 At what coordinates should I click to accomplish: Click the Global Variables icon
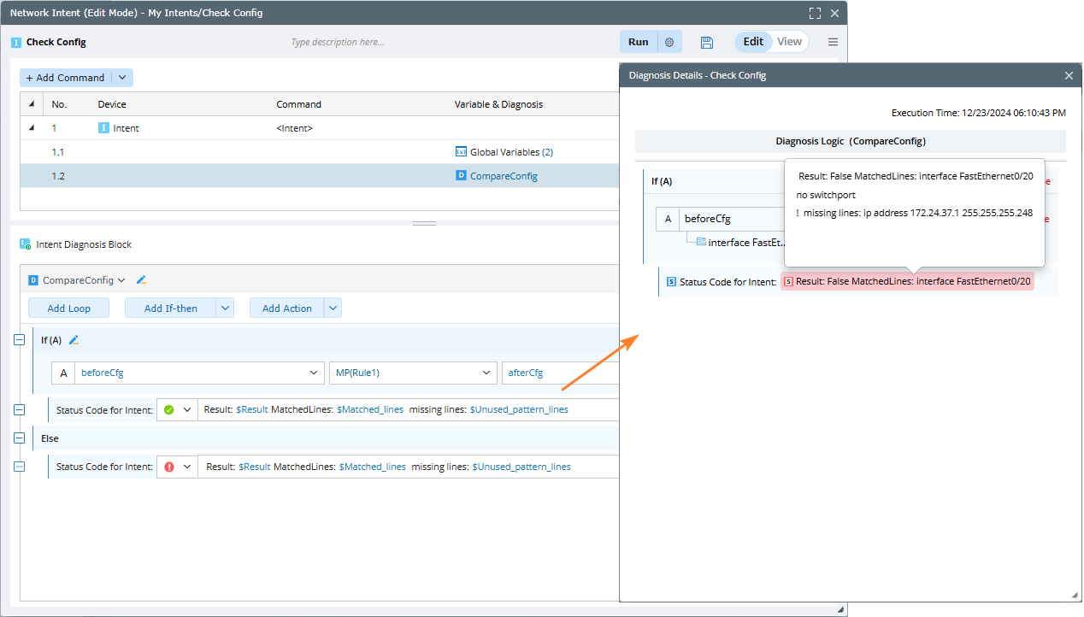coord(461,152)
